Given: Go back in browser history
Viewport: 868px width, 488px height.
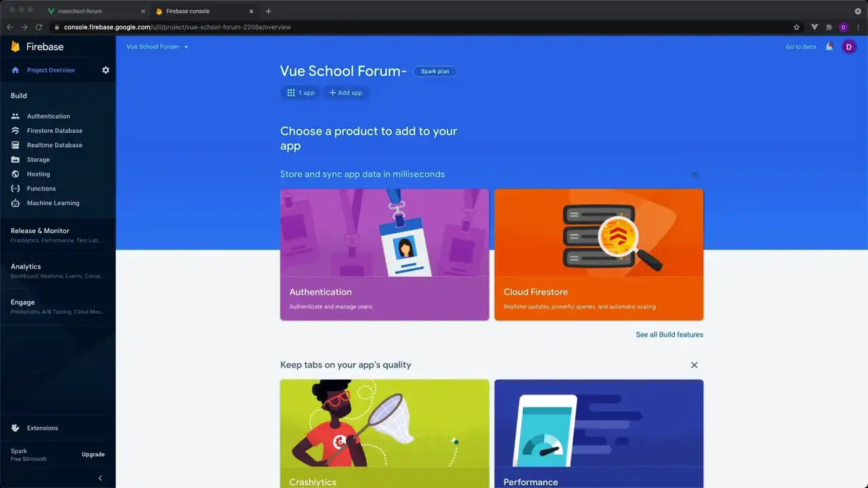Looking at the screenshot, I should (9, 27).
